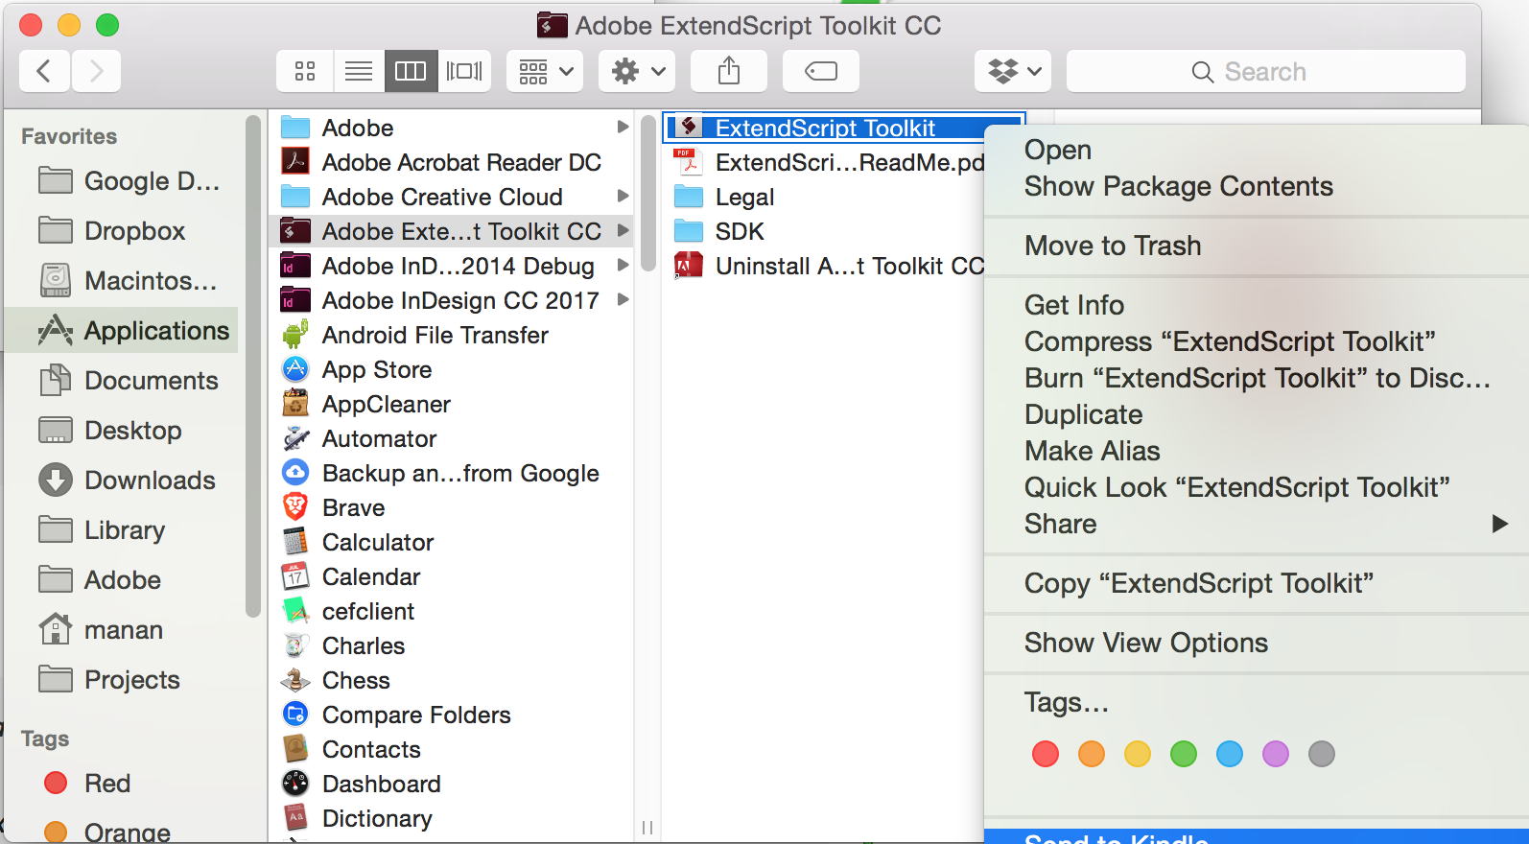Select Charles application

451,645
